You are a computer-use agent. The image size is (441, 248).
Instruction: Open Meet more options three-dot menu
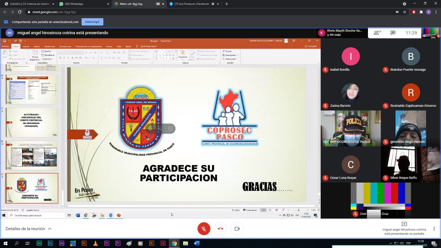434,229
